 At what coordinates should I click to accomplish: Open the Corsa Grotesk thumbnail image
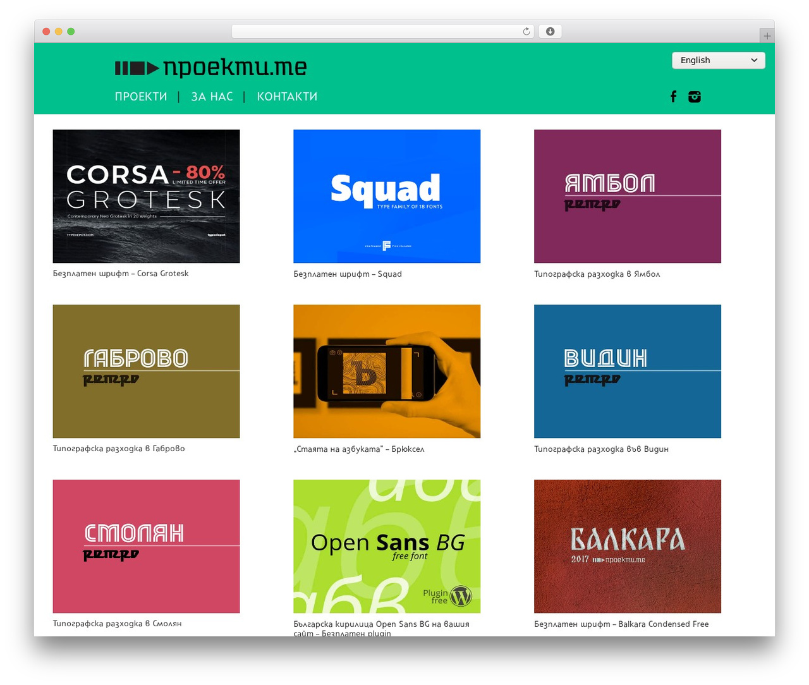pos(146,196)
